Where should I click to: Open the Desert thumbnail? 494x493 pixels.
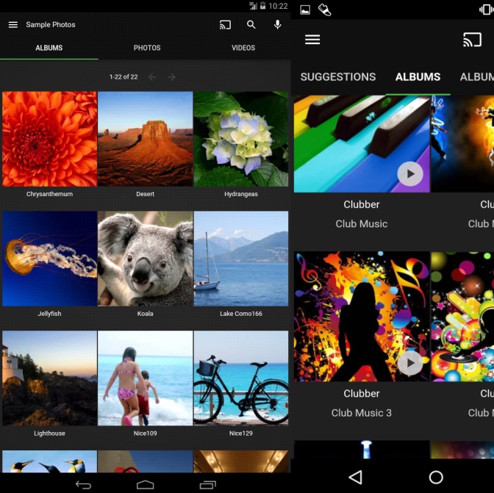pos(146,139)
